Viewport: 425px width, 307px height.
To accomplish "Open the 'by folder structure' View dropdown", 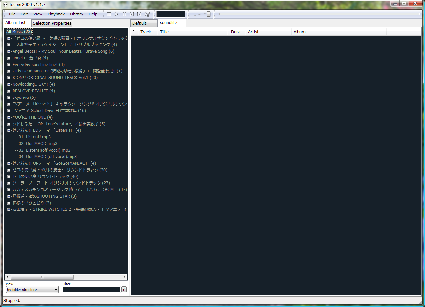I will (32, 290).
